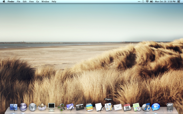This screenshot has height=114, width=183.
Task: Show battery status in menu bar
Action: (152, 2)
